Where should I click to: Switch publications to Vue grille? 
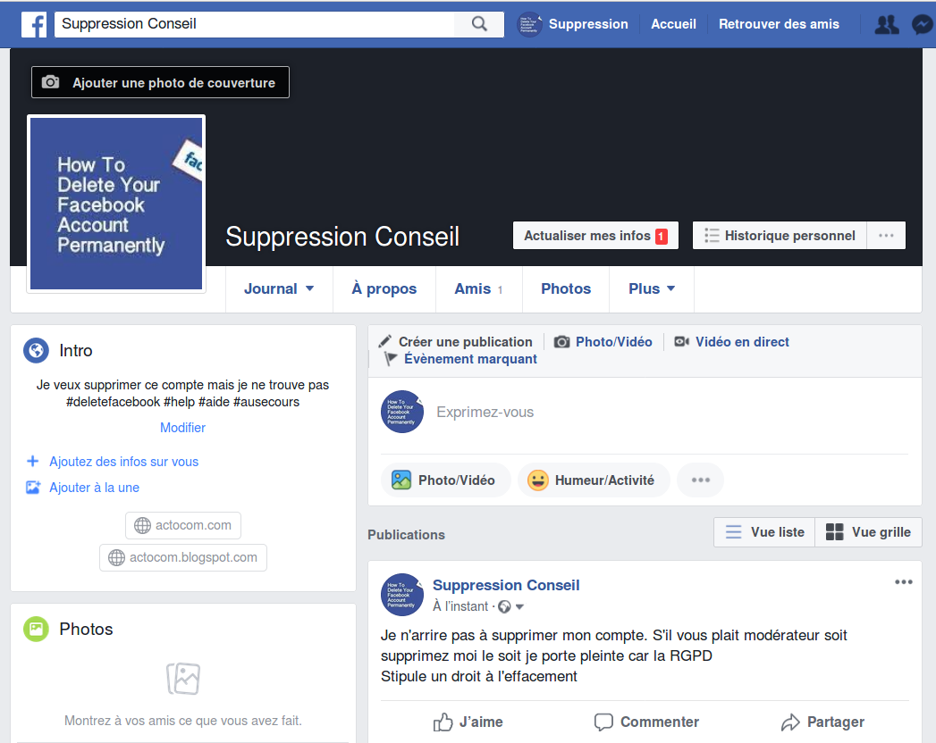click(868, 532)
